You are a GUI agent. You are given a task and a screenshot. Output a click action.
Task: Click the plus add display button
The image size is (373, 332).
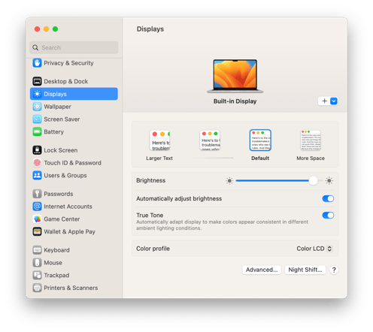[x=324, y=101]
